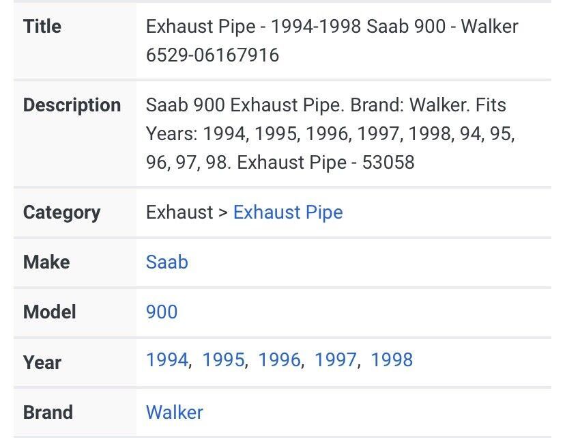This screenshot has height=438, width=565.
Task: Click the Make row label
Action: pyautogui.click(x=46, y=262)
